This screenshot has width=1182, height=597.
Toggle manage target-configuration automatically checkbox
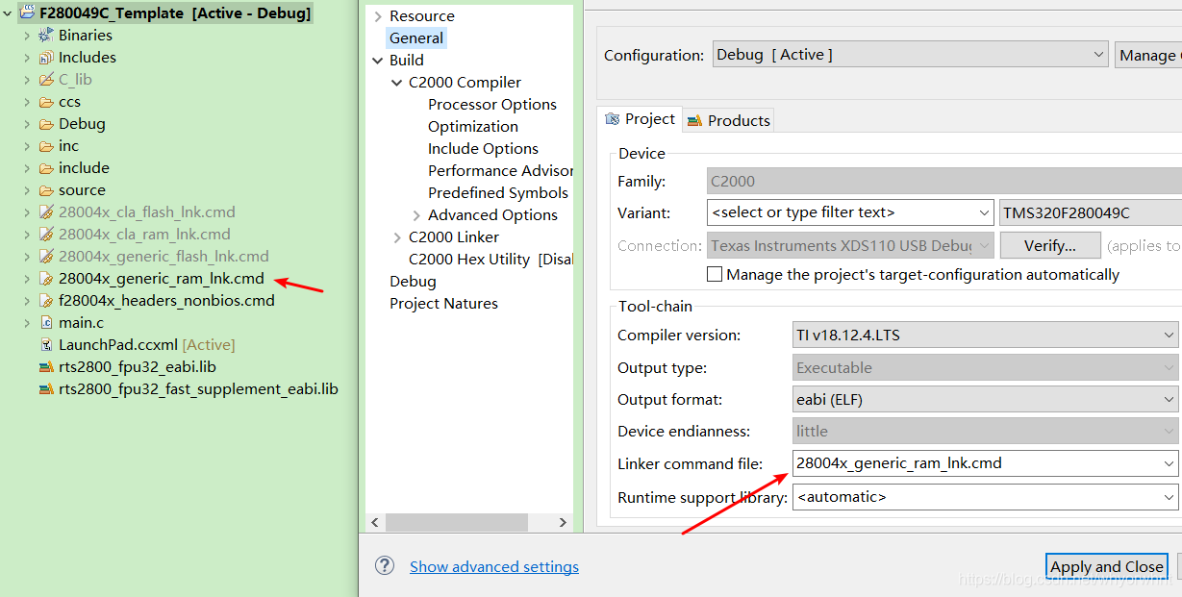point(715,274)
